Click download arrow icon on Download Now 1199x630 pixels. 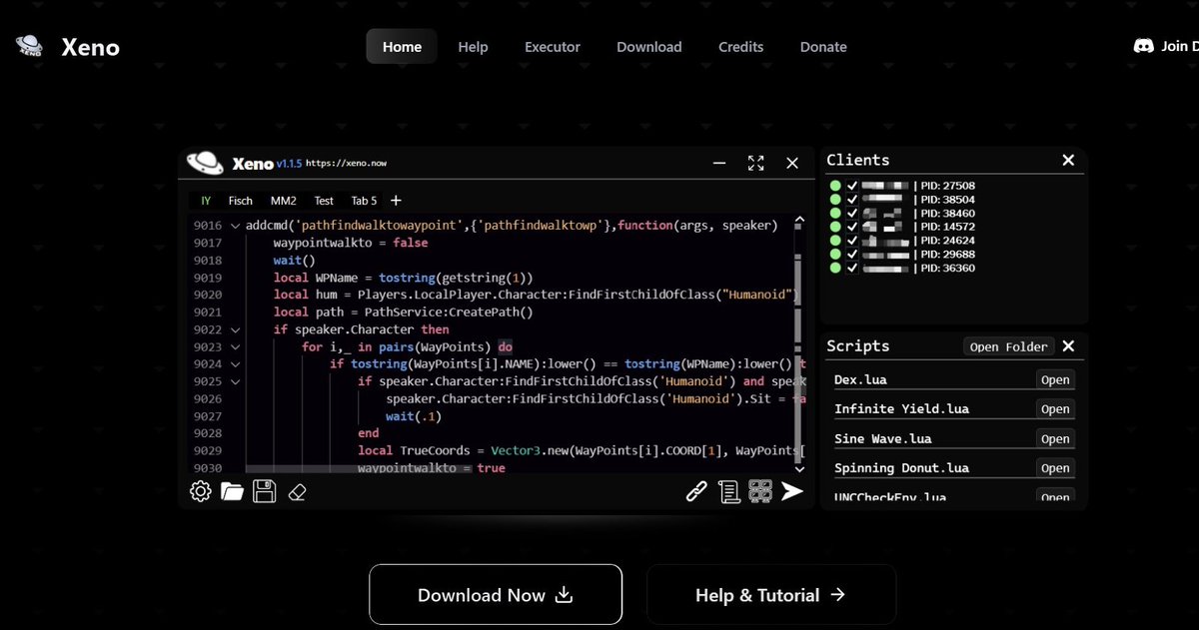click(564, 595)
